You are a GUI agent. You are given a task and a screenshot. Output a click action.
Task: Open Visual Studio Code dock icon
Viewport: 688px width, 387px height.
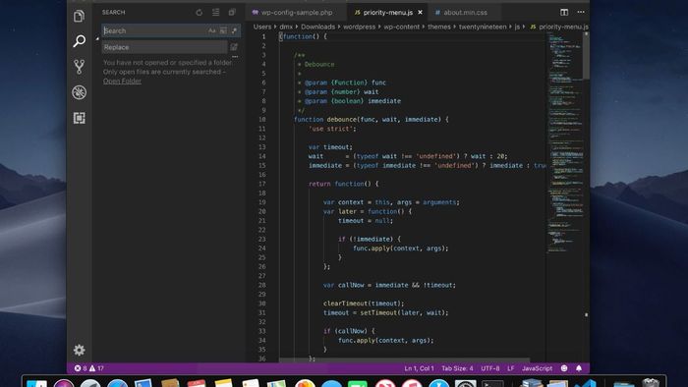tap(586, 383)
